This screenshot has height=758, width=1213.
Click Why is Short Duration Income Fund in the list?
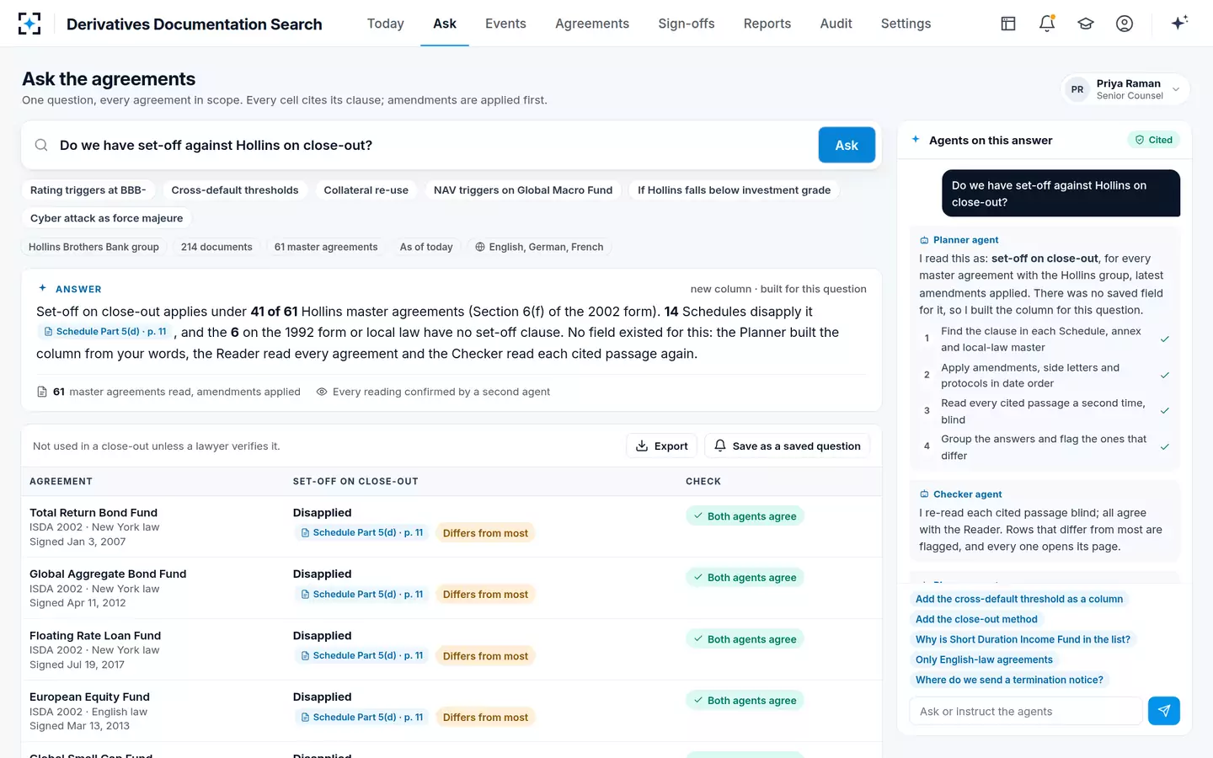click(1023, 639)
